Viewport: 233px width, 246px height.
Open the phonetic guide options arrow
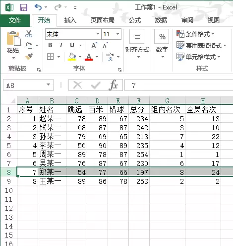[118, 57]
